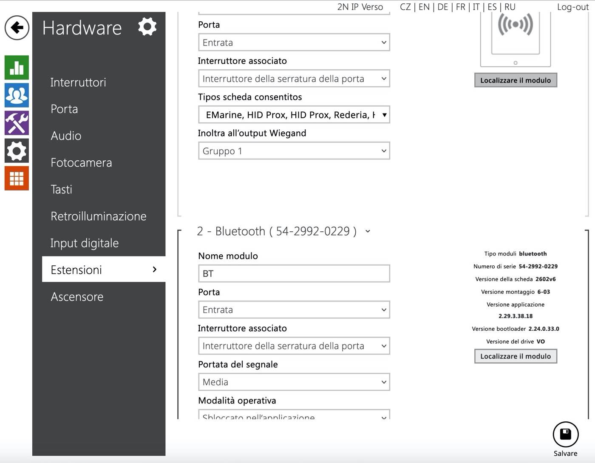The image size is (595, 463).
Task: Click the 2N IP Verso title
Action: [x=360, y=7]
